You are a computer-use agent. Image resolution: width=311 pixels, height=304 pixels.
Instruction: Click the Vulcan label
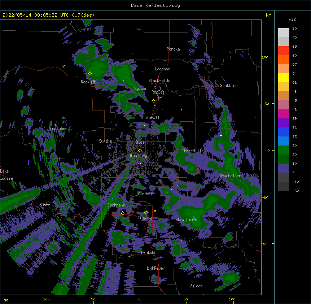click(196, 286)
